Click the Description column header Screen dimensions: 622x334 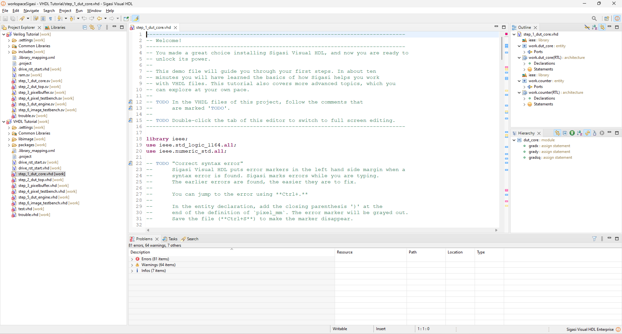click(232, 252)
